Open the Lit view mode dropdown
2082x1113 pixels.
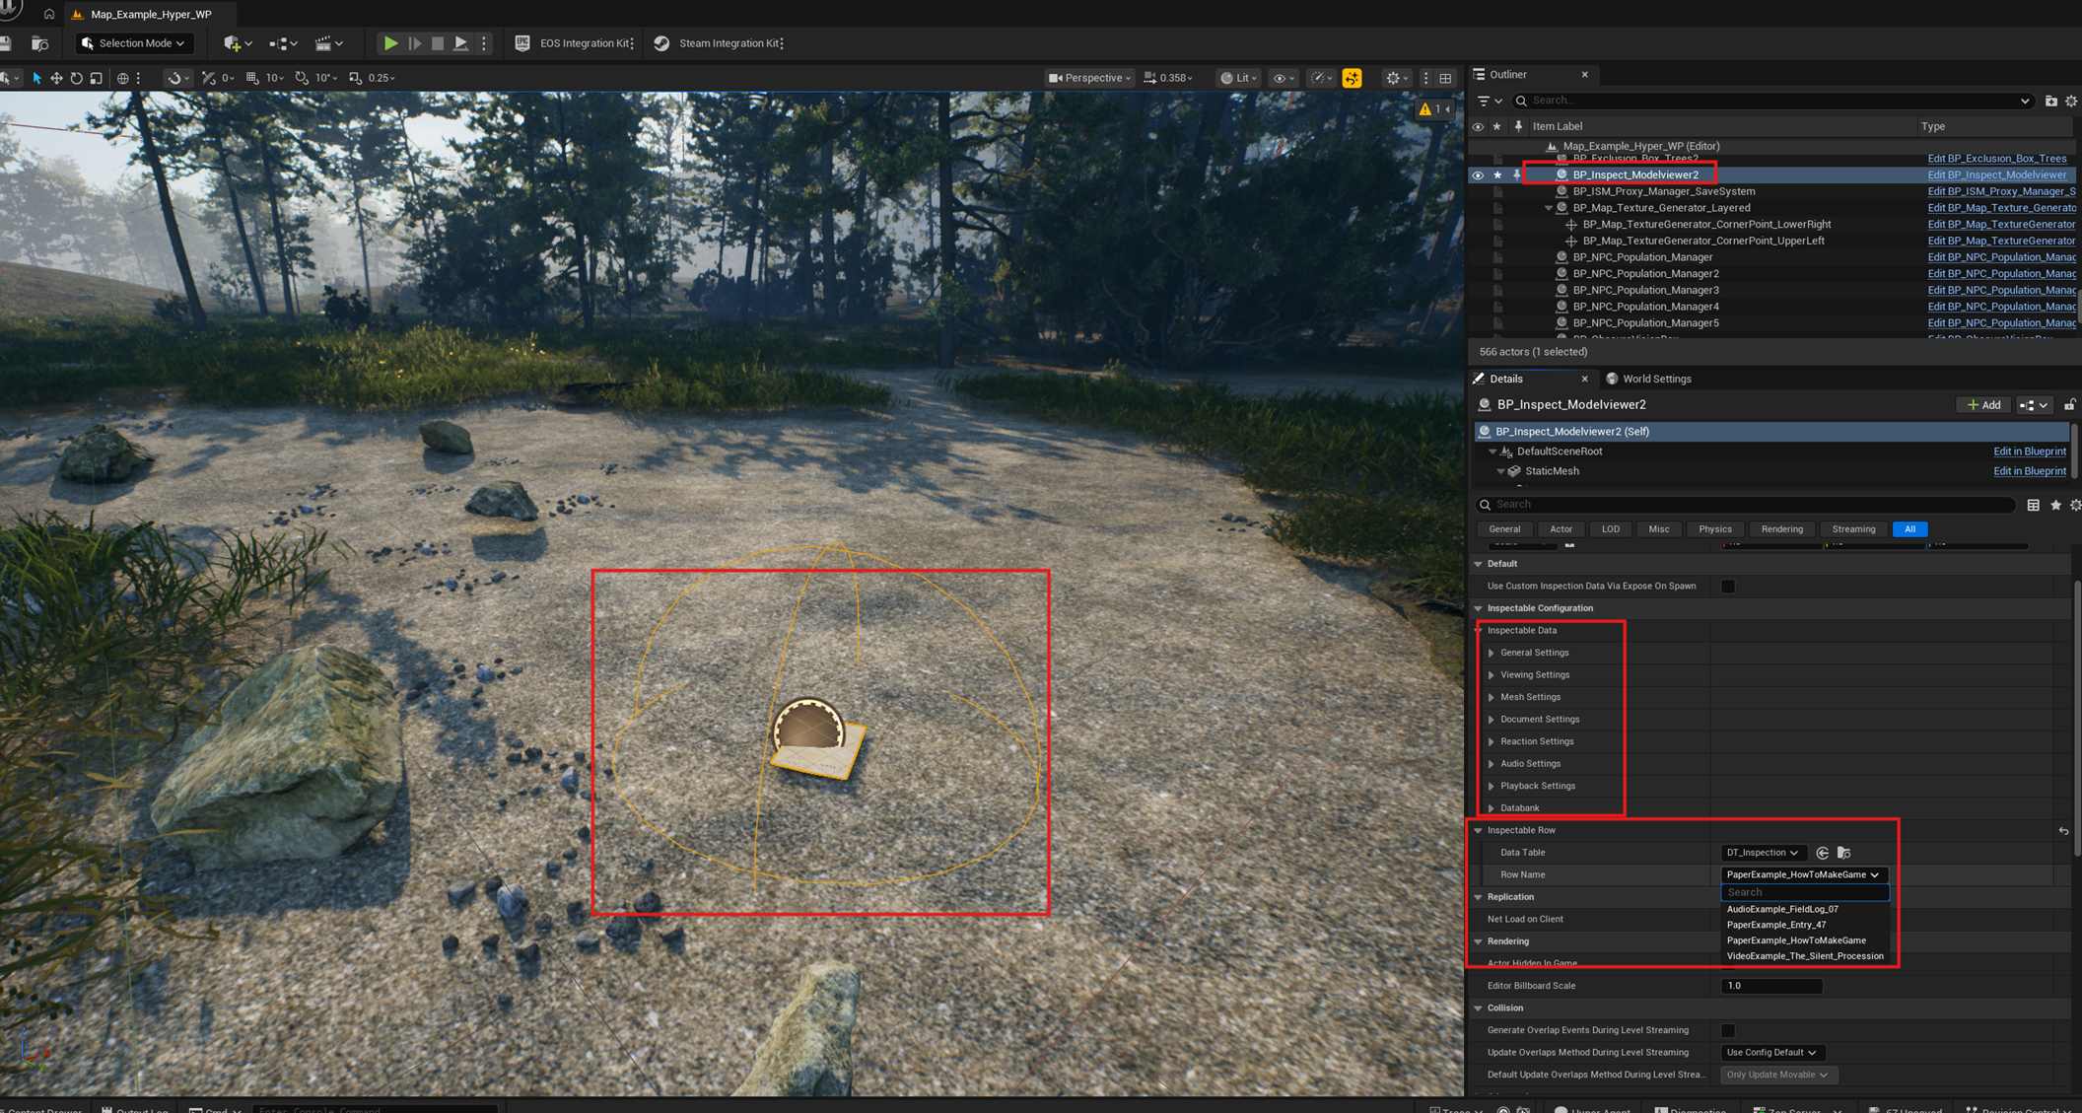click(1238, 78)
